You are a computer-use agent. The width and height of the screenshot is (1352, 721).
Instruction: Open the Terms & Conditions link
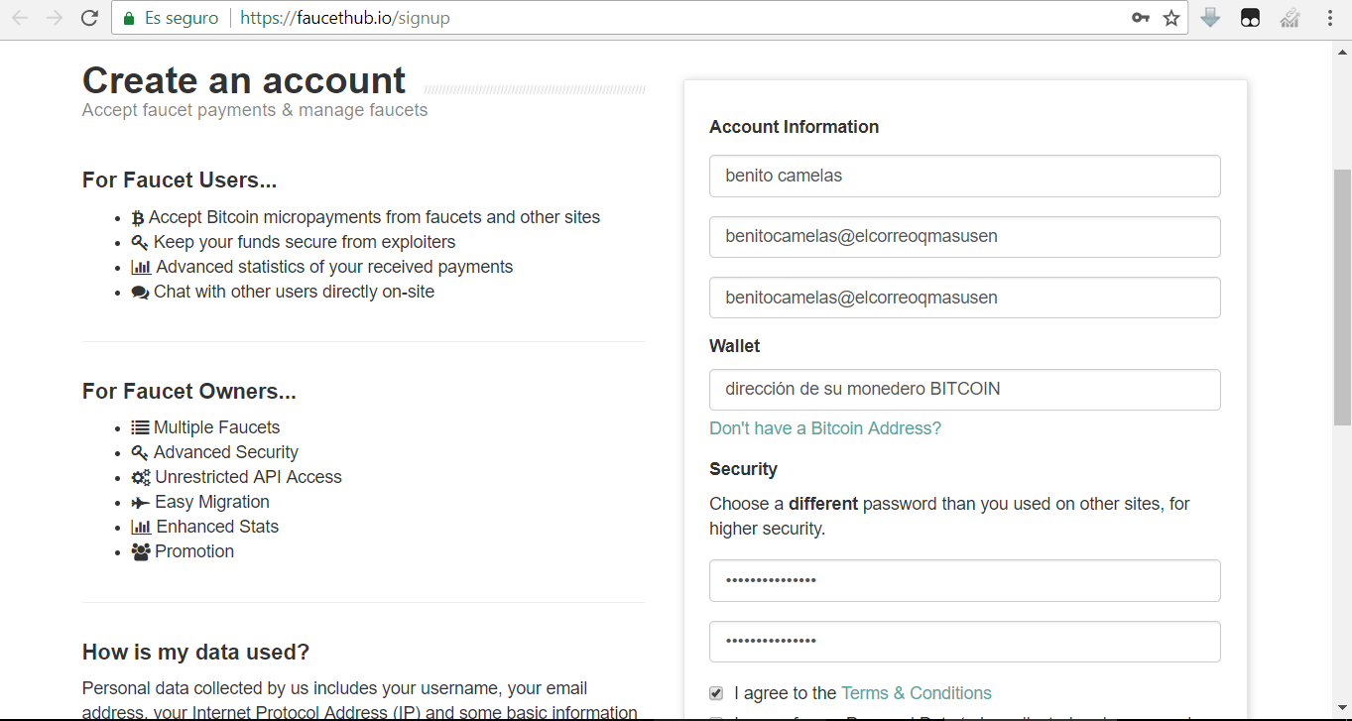pyautogui.click(x=916, y=693)
